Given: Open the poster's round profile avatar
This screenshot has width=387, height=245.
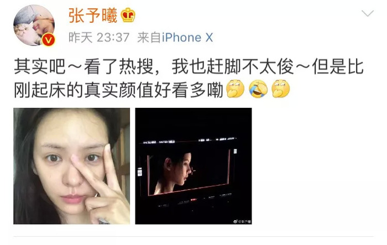Looking at the screenshot, I should [x=34, y=25].
